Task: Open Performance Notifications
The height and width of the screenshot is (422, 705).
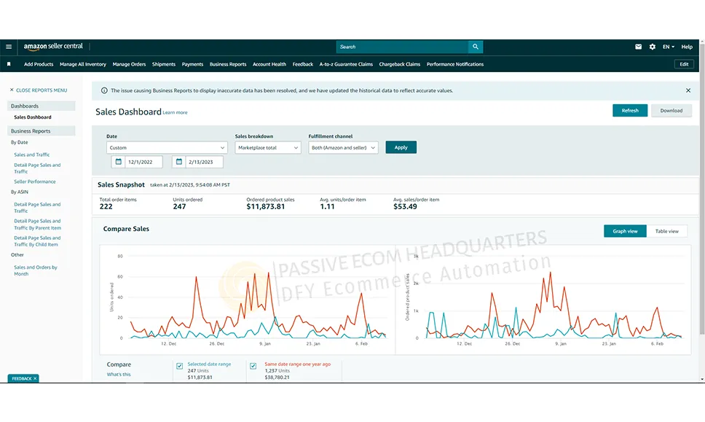Action: coord(455,64)
